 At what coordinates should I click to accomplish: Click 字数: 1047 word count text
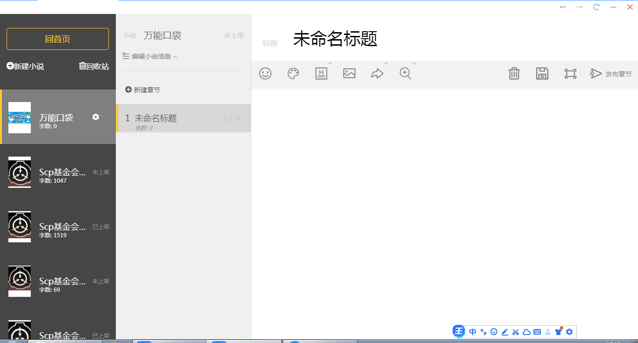[x=53, y=181]
